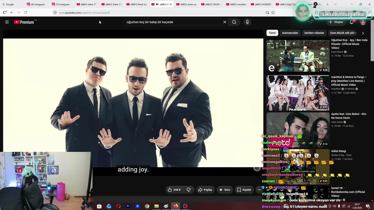374x210 pixels.
Task: Open İsmail YK Bombabomba.com video title
Action: 348,192
